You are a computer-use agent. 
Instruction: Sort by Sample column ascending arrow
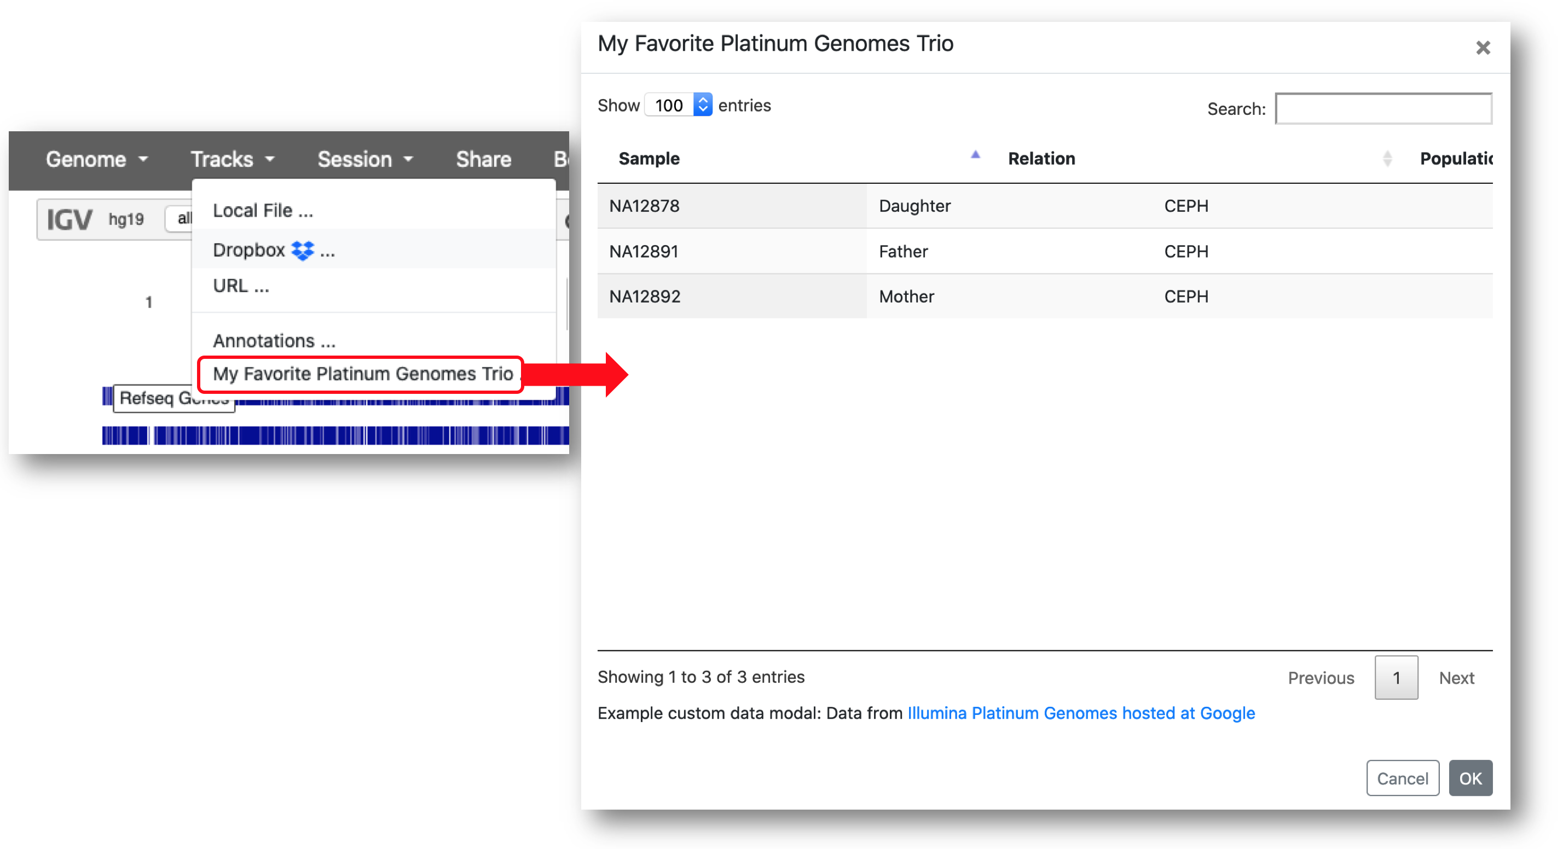click(x=975, y=155)
